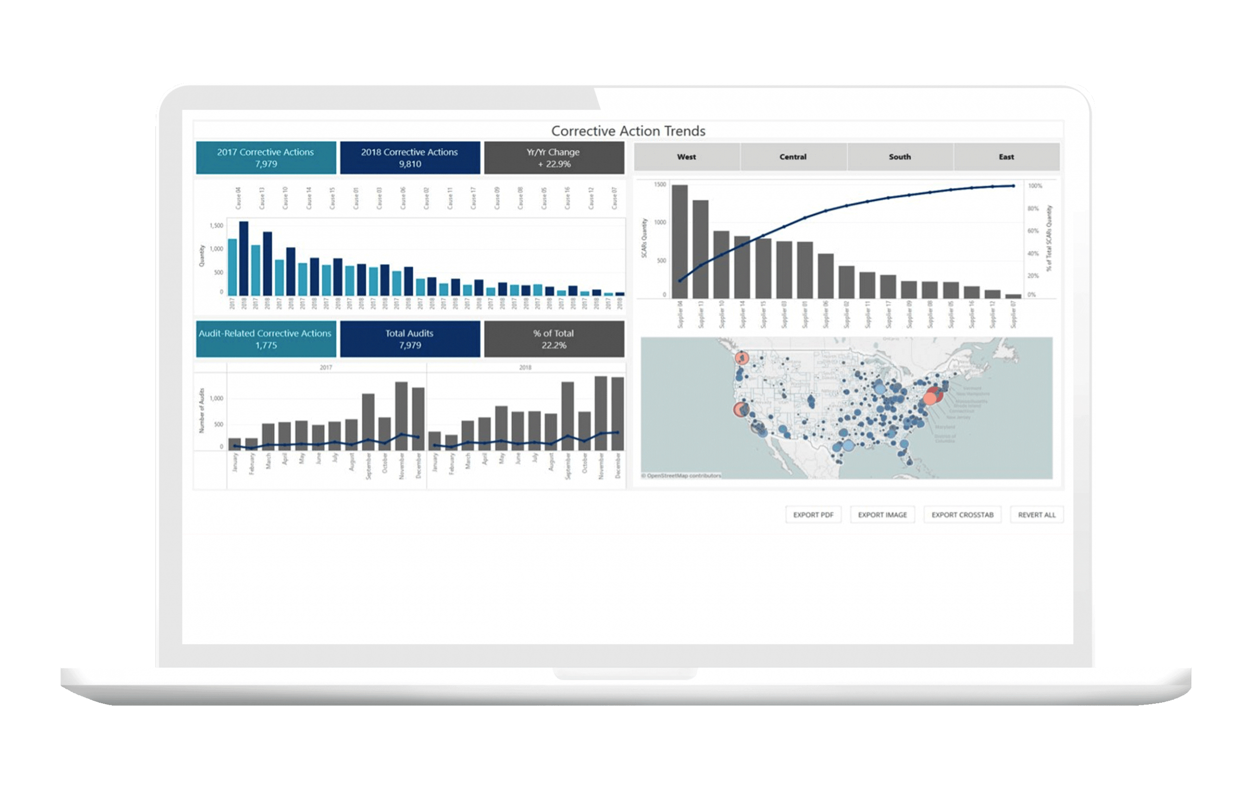Click the November 2018 audits bar
Image resolution: width=1247 pixels, height=791 pixels.
(x=601, y=413)
